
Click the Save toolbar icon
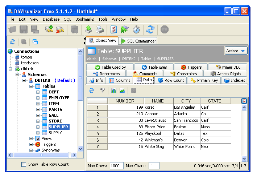tap(24, 29)
